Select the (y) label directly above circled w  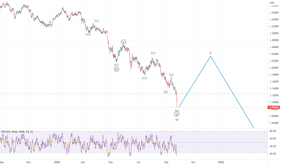[x=116, y=64]
